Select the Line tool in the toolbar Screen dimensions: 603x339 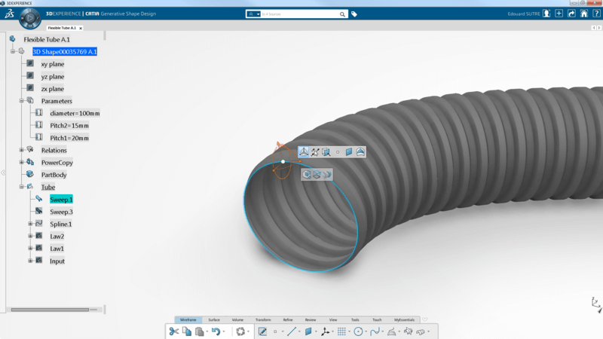pyautogui.click(x=292, y=331)
